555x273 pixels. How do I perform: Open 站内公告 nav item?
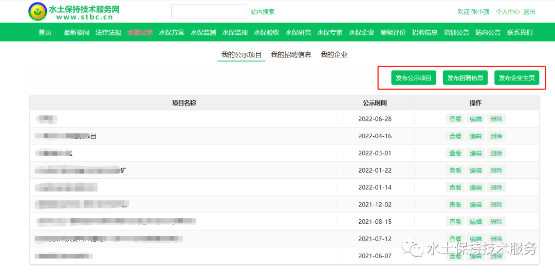tap(488, 32)
